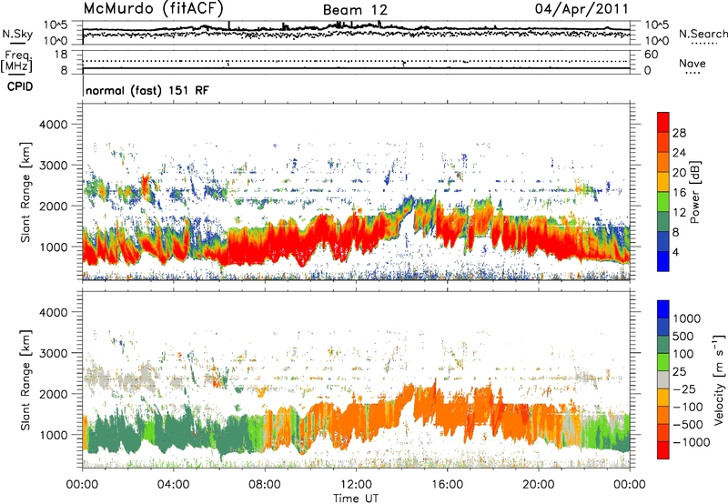Image resolution: width=728 pixels, height=504 pixels.
Task: Click the 'Freq. [MHz]' axis label
Action: point(16,62)
